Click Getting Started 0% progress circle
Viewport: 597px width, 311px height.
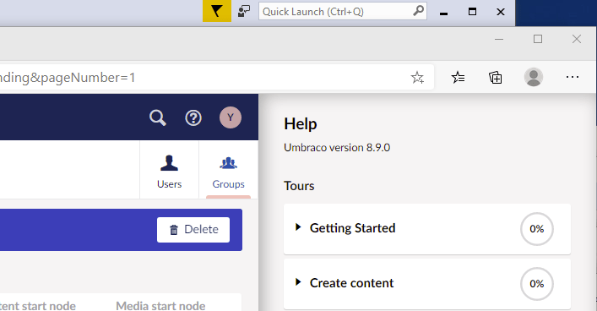pyautogui.click(x=537, y=229)
